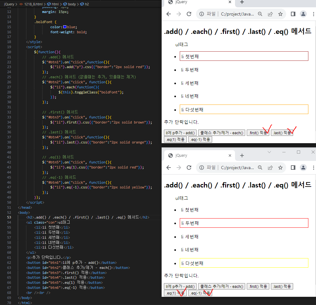Screen dimensions: 316x305
Task: Click line number 53 in editor gutter
Action: [9, 217]
